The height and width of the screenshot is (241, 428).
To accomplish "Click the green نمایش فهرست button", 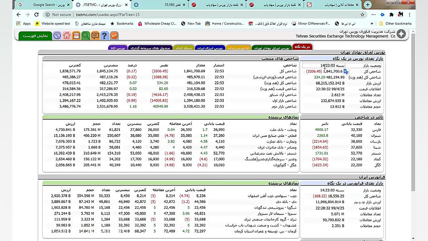I will pyautogui.click(x=34, y=35).
